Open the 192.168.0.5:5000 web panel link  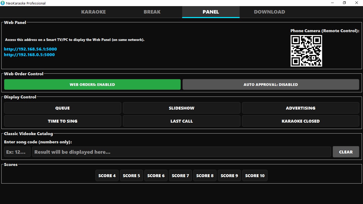point(29,55)
